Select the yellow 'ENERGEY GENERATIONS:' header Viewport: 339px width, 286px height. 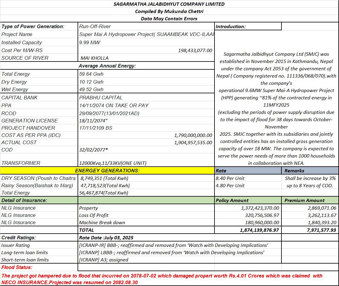pos(107,171)
